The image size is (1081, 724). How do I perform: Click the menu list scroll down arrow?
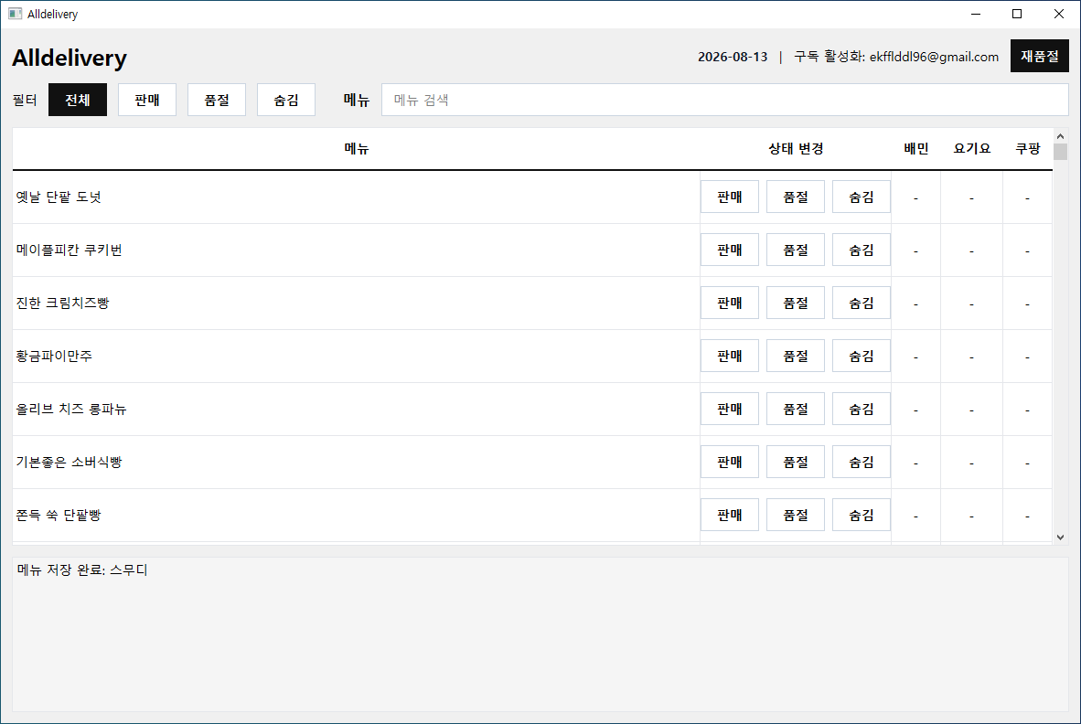coord(1060,538)
